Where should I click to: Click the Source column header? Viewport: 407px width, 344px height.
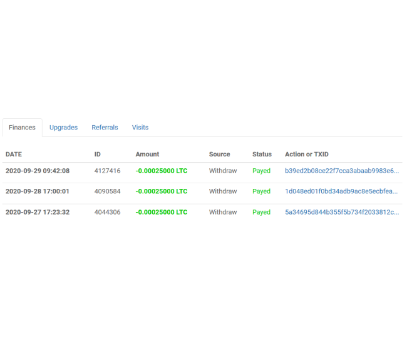tap(219, 154)
